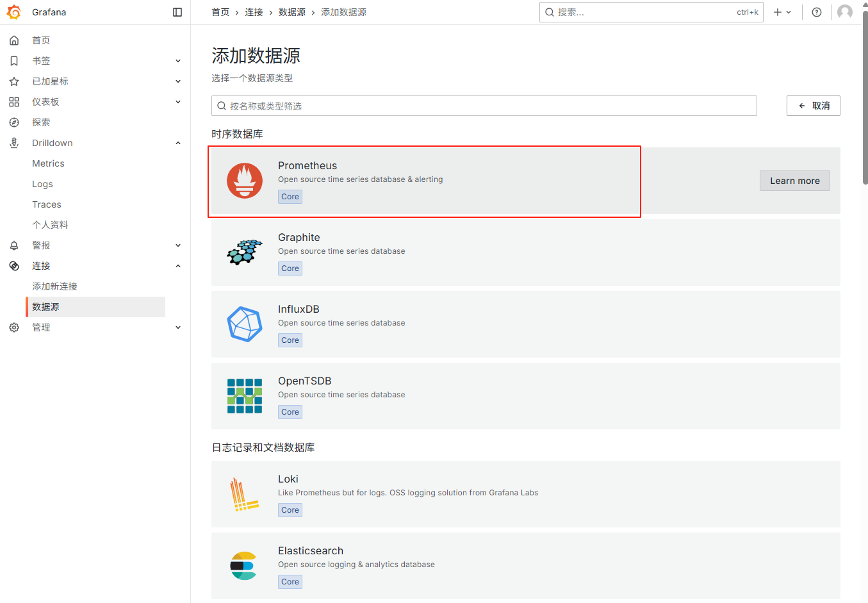868x603 pixels.
Task: Click magnifier icon in datasource filter field
Action: [222, 106]
